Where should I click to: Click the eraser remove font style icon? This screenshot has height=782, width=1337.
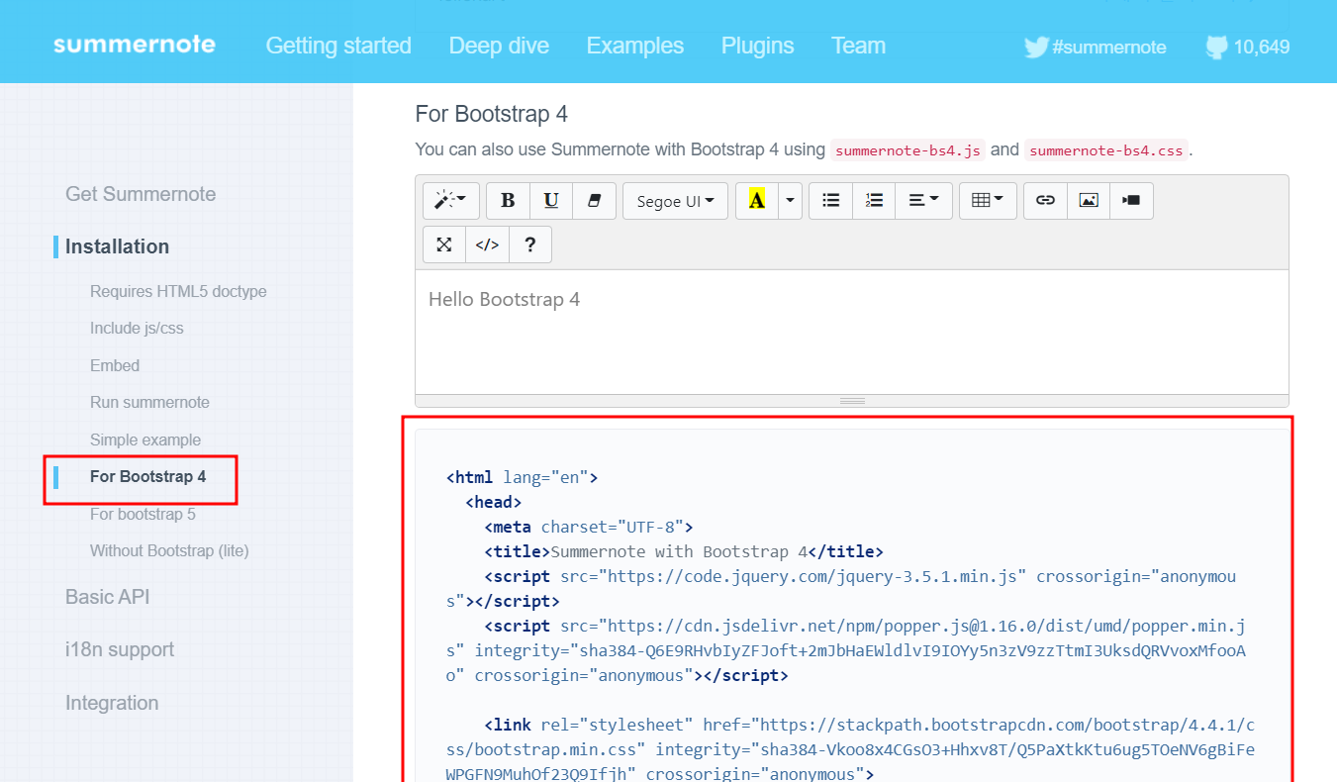click(594, 200)
